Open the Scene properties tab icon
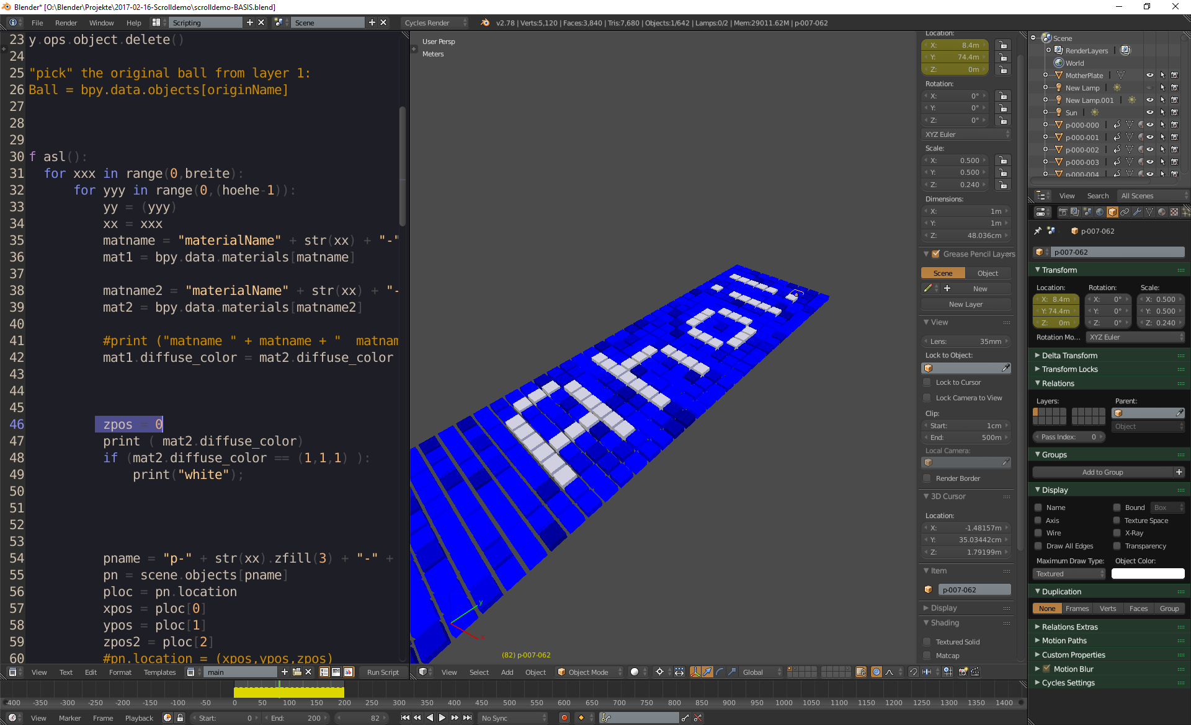Viewport: 1191px width, 725px height. tap(1087, 212)
